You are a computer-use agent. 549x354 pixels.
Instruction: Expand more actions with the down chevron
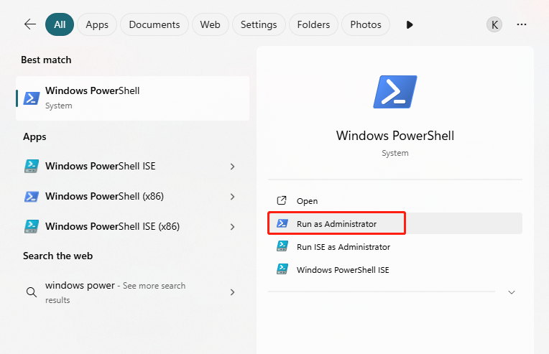pos(511,292)
